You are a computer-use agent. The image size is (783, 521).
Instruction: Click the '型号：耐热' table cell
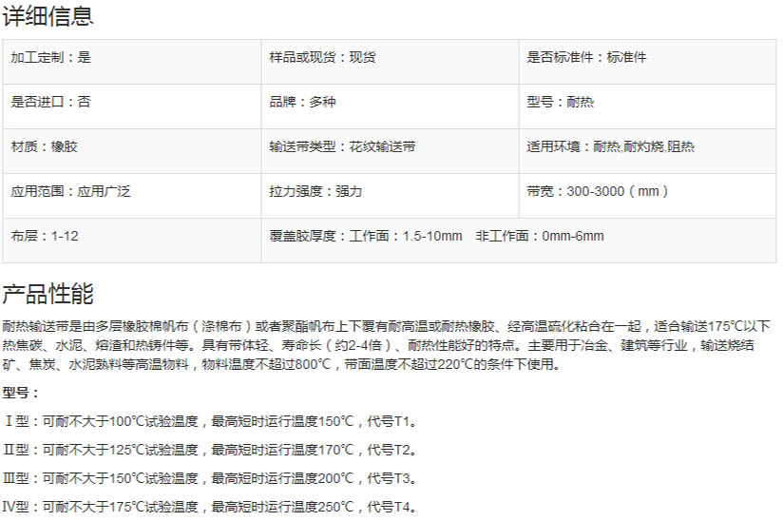(x=648, y=106)
